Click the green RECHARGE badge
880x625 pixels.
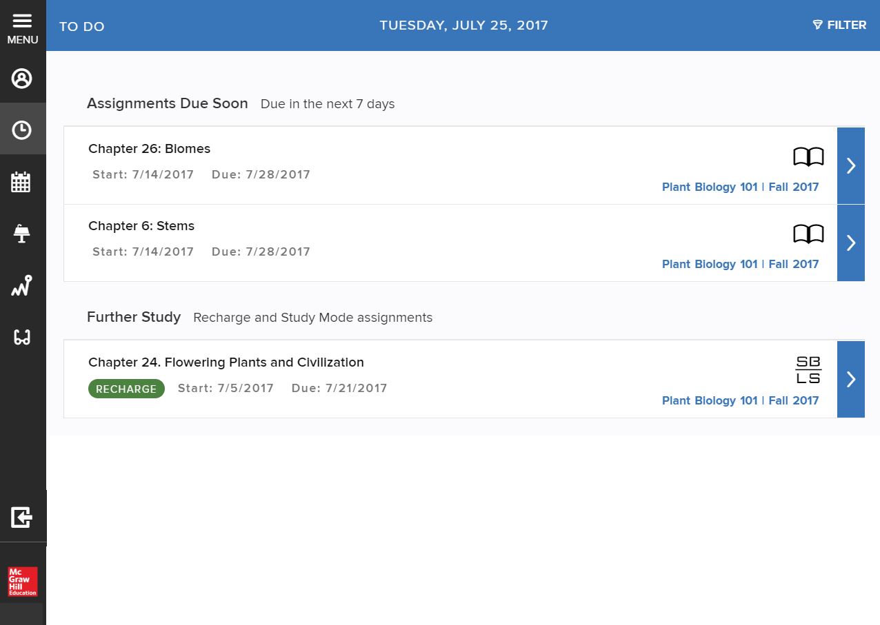(x=126, y=389)
